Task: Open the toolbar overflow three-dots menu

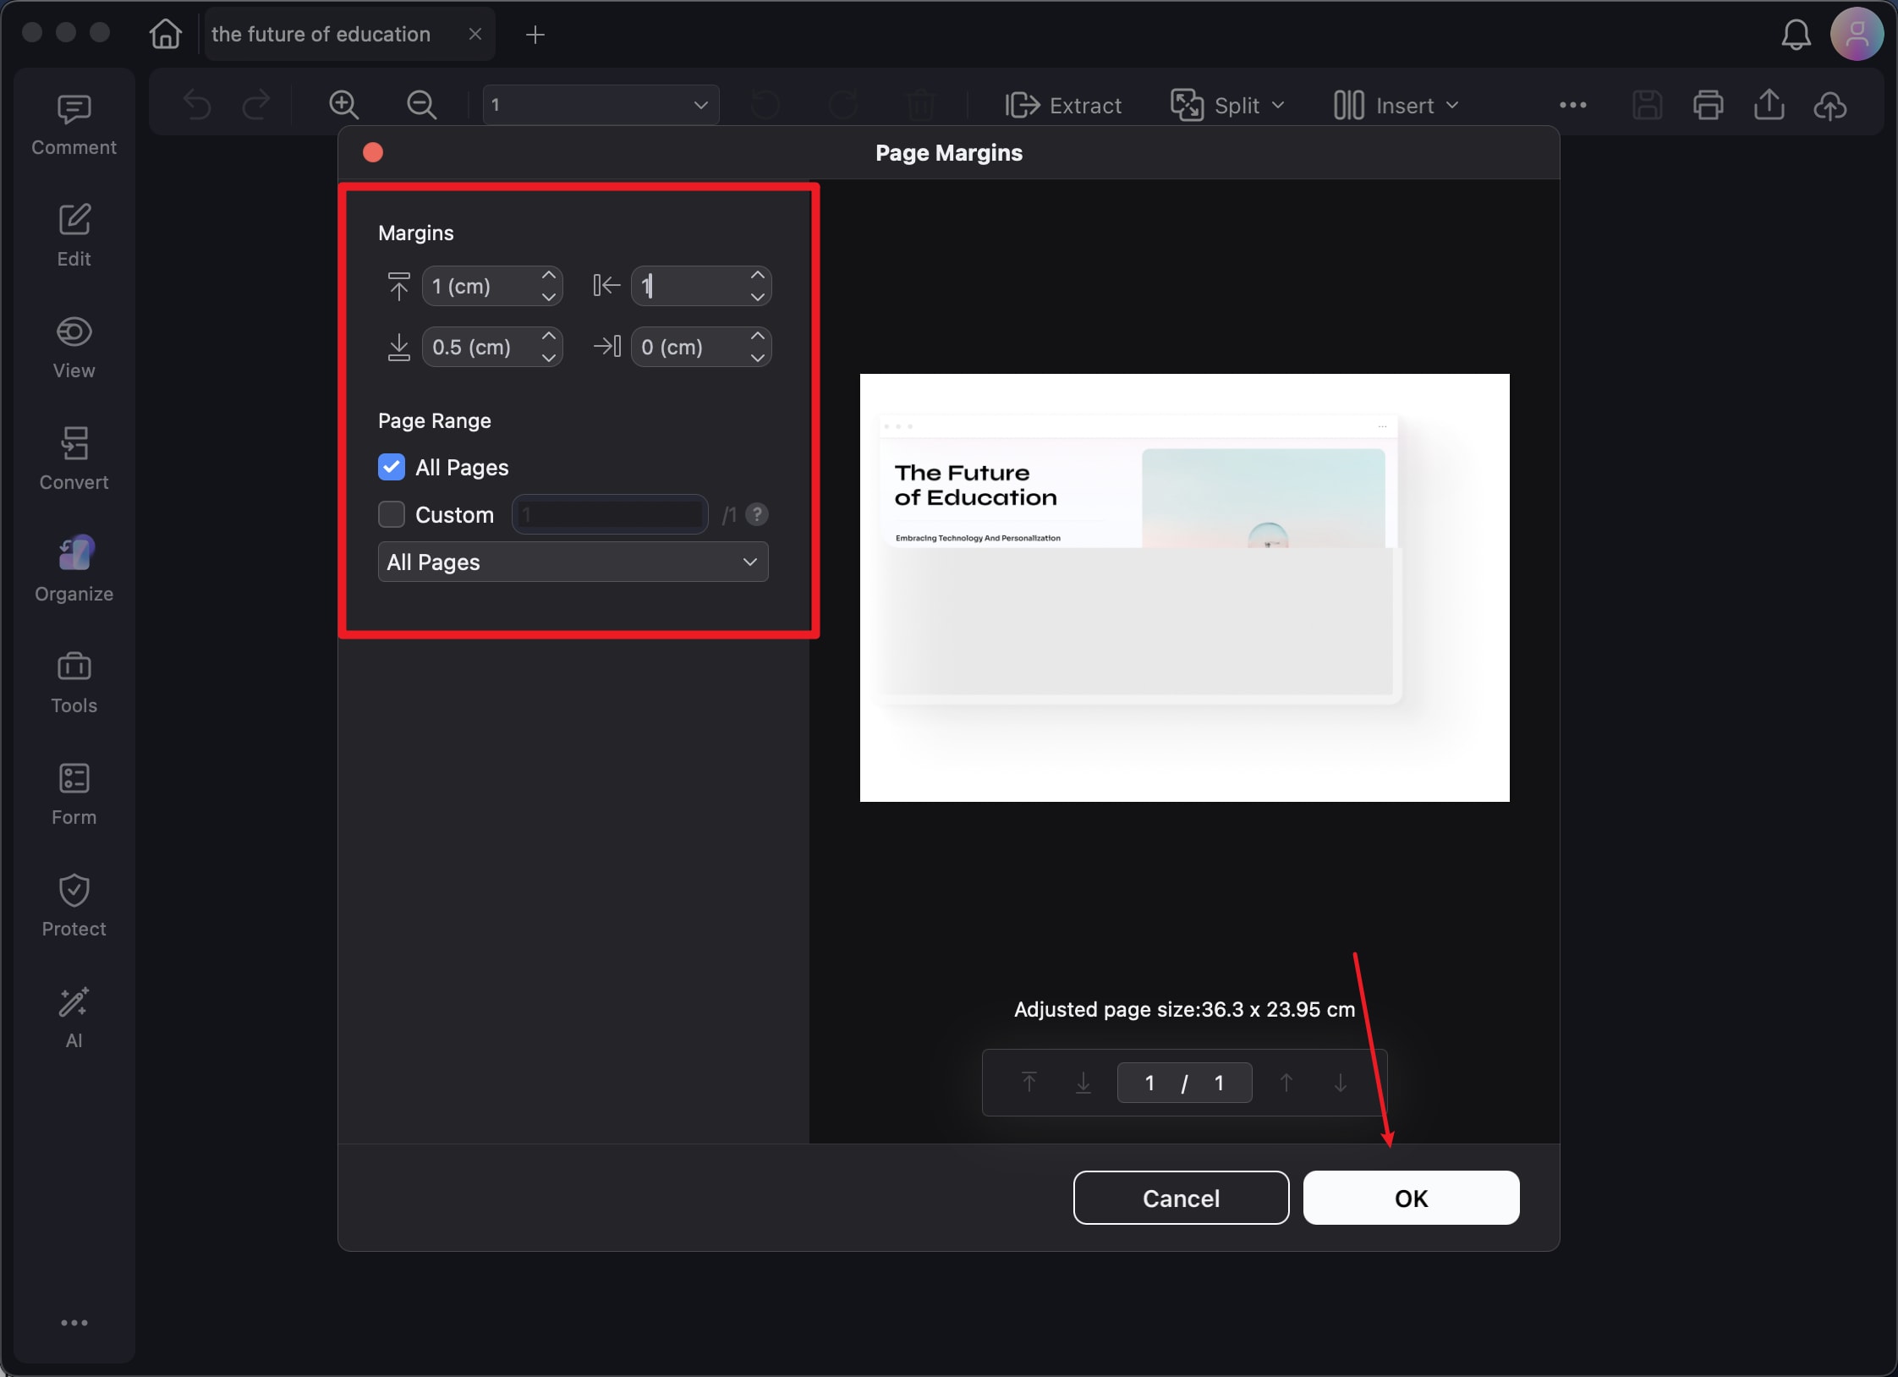Action: [x=1572, y=105]
